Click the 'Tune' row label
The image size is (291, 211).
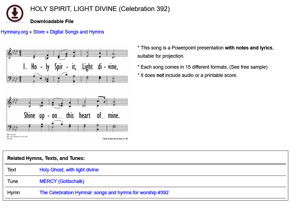click(13, 181)
